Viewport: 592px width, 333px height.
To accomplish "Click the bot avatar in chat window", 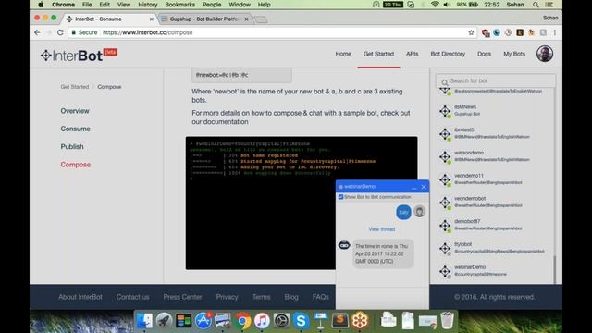I will (x=344, y=245).
